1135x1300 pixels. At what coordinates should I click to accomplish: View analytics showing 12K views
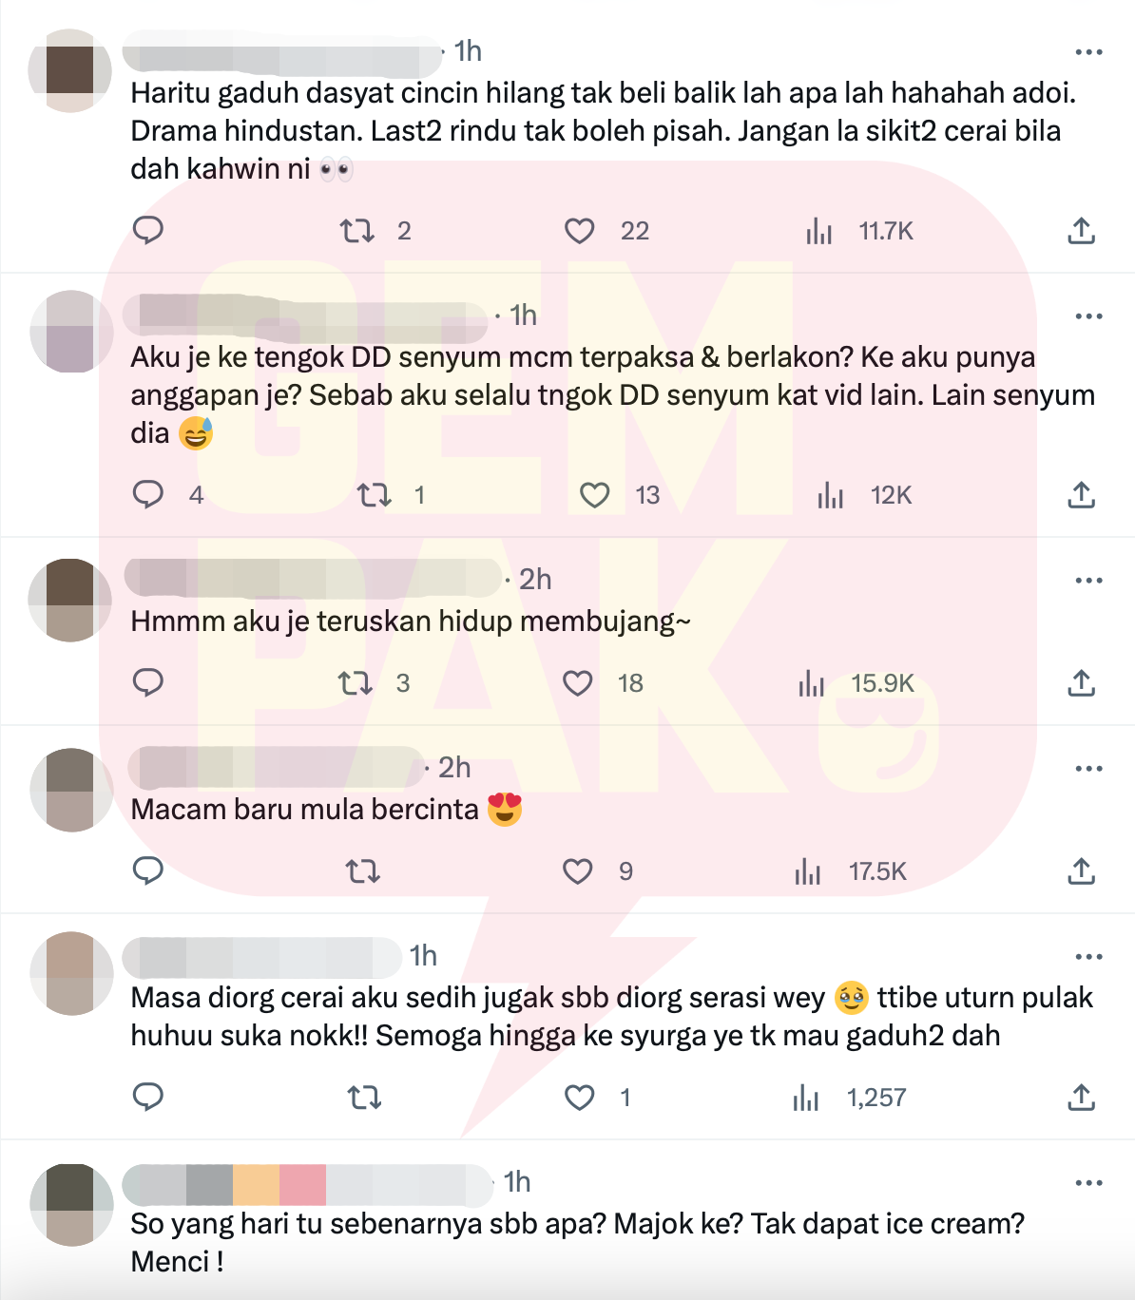tap(864, 495)
